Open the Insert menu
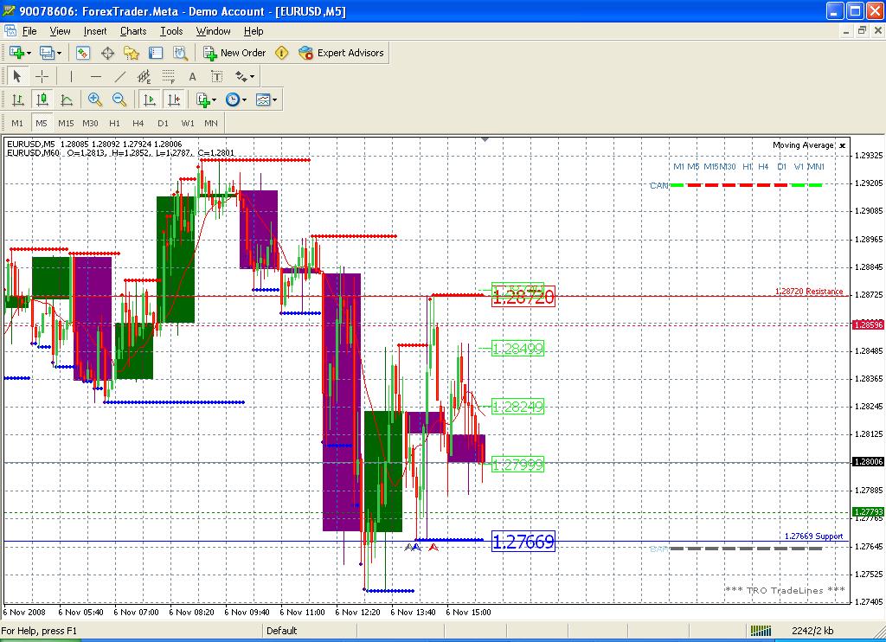Screen dimensions: 886x642 pyautogui.click(x=95, y=31)
